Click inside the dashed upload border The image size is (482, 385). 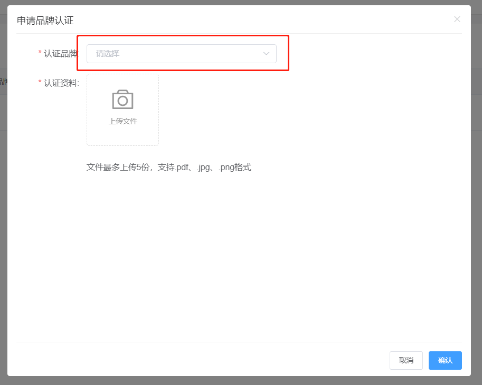(x=122, y=110)
